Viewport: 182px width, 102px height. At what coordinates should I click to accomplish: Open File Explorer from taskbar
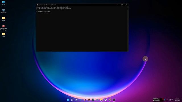pos(101,100)
